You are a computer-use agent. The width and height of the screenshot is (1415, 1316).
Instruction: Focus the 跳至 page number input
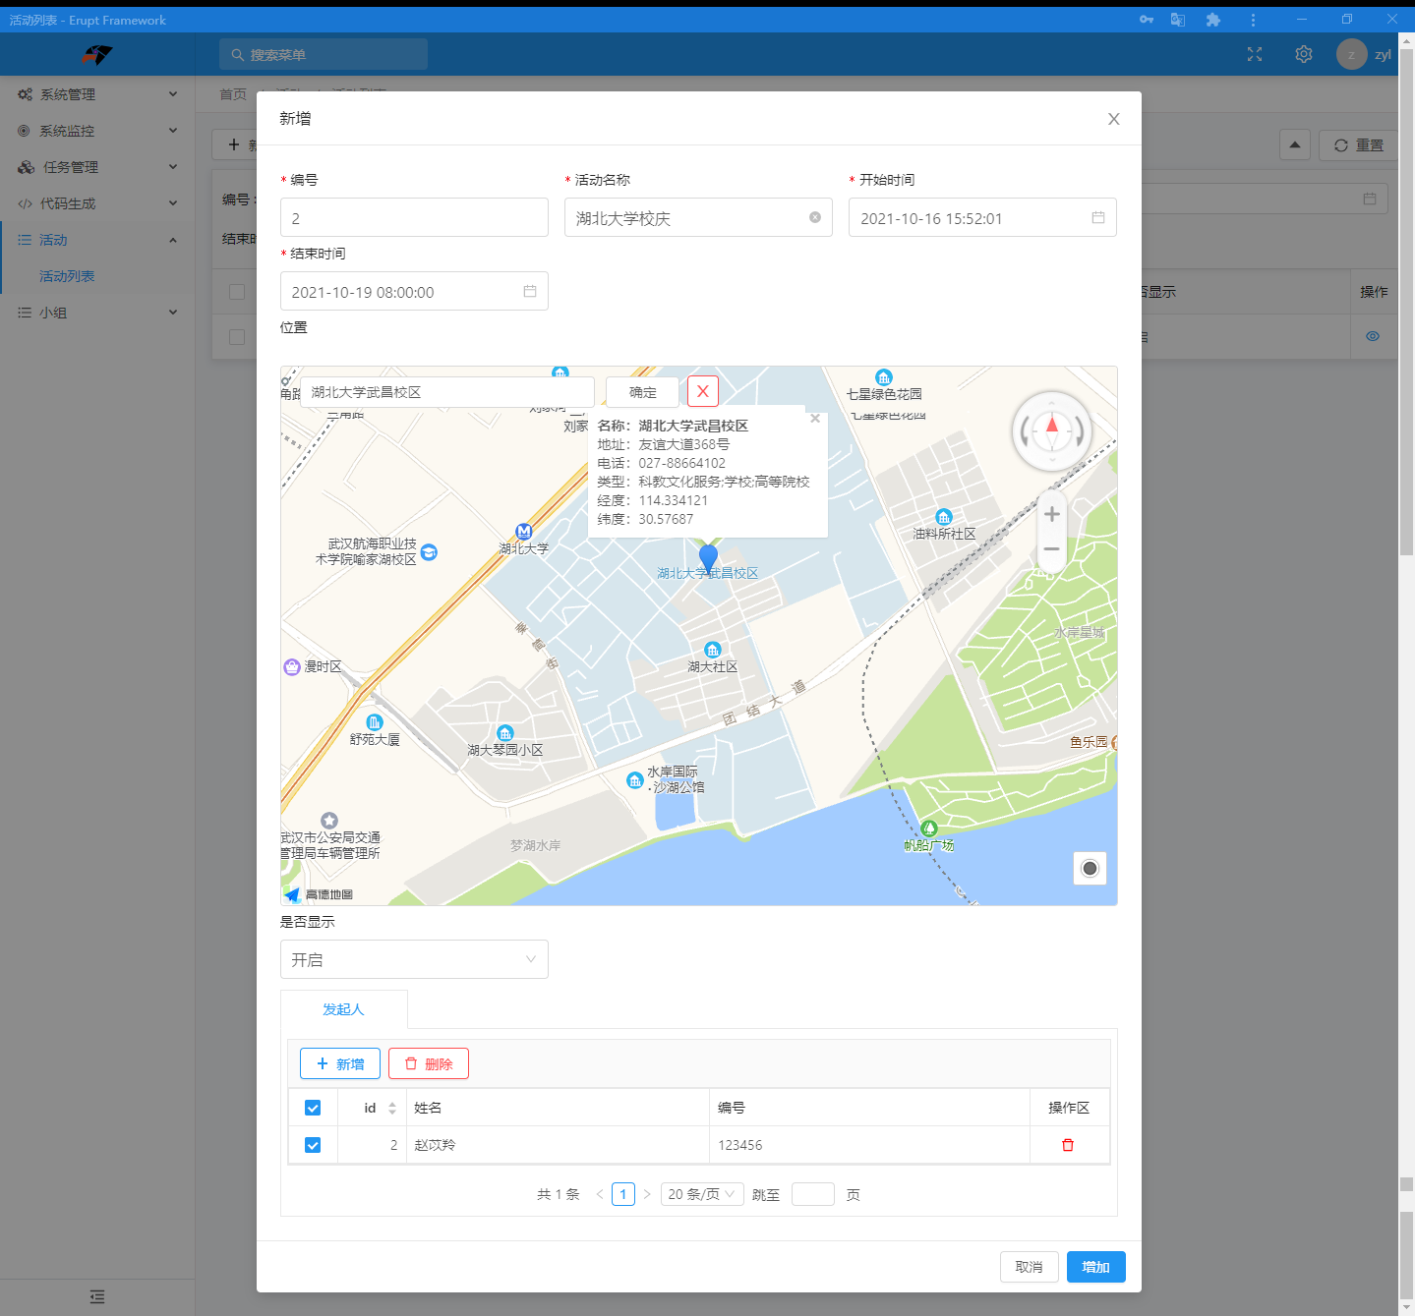pos(813,1194)
